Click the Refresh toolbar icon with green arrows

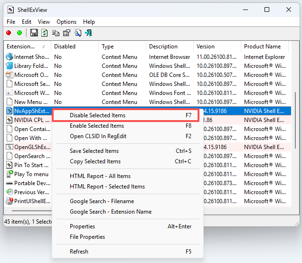coord(45,33)
